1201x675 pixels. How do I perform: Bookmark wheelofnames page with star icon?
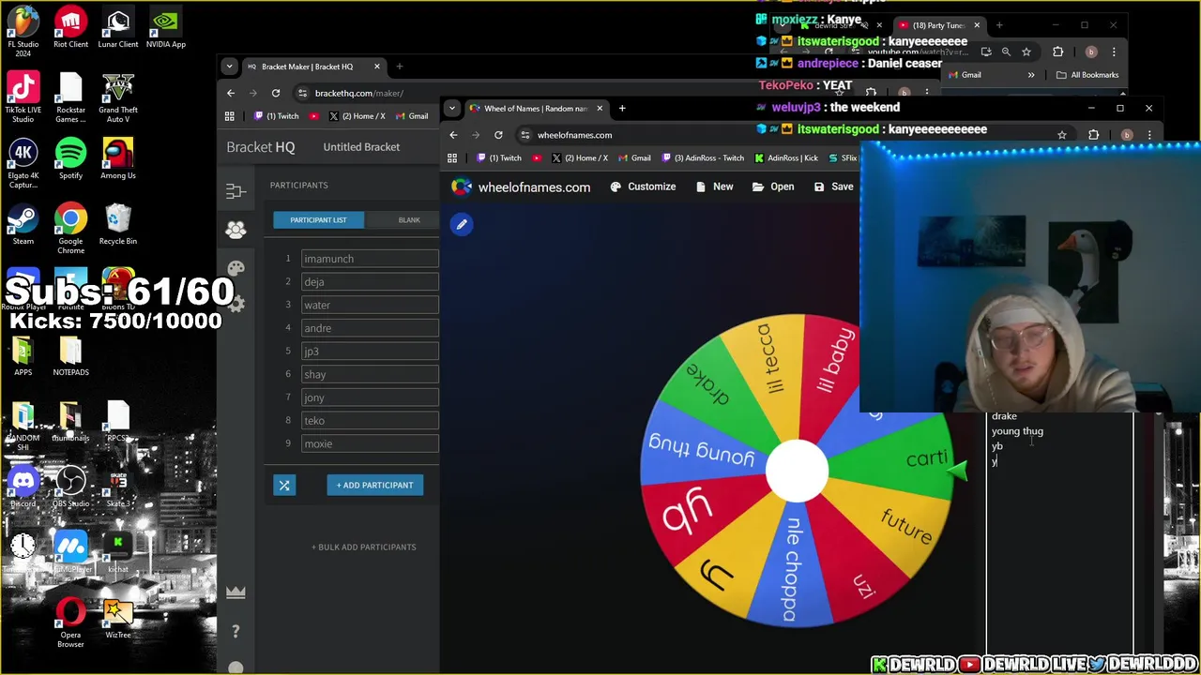pyautogui.click(x=1062, y=135)
